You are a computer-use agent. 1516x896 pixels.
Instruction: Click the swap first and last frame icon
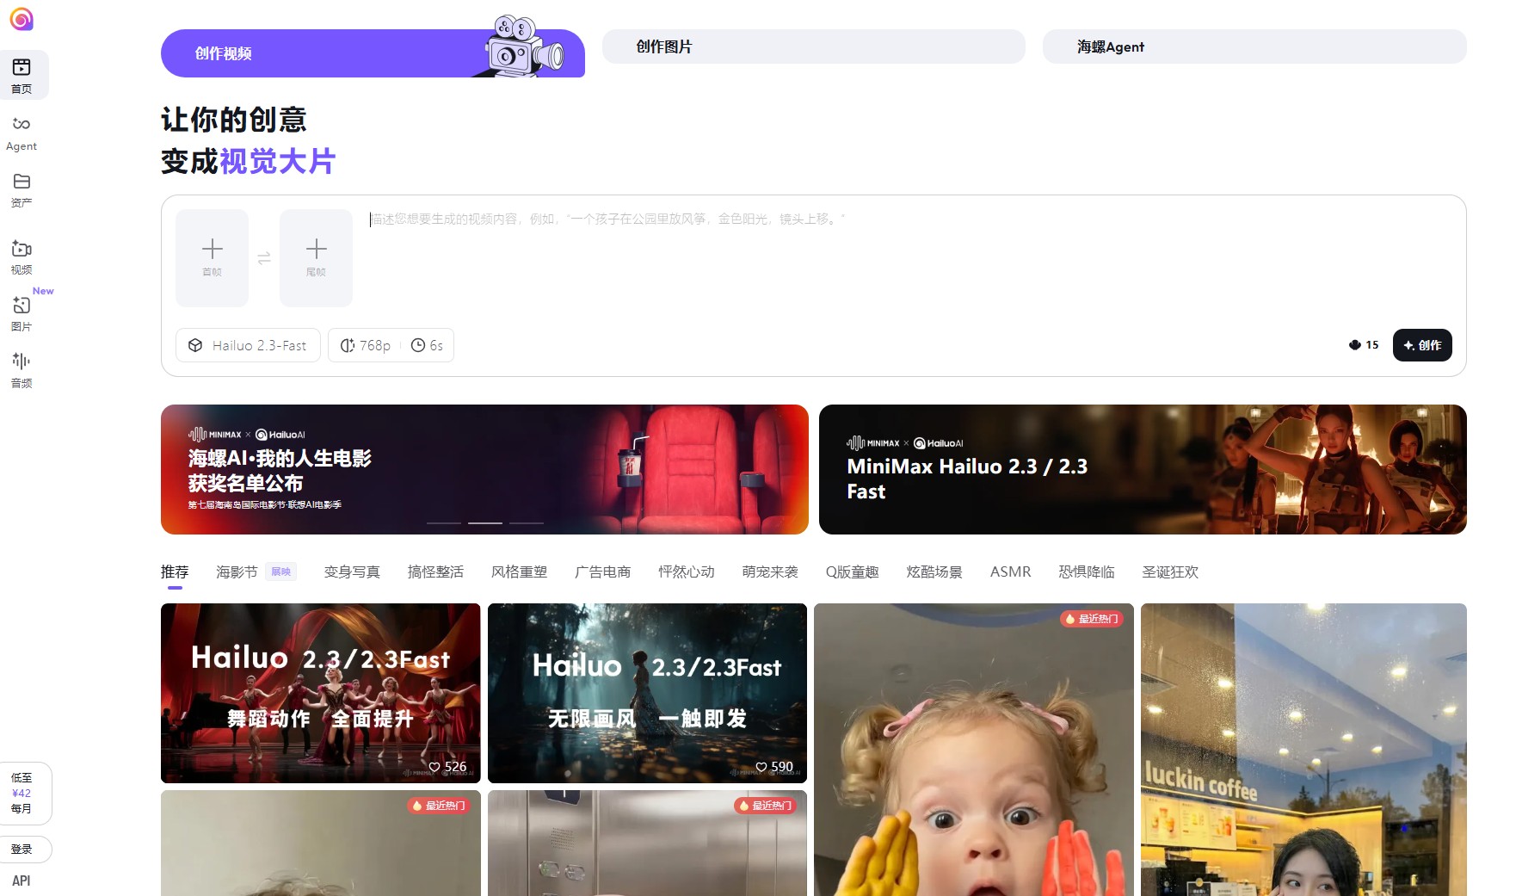point(264,258)
